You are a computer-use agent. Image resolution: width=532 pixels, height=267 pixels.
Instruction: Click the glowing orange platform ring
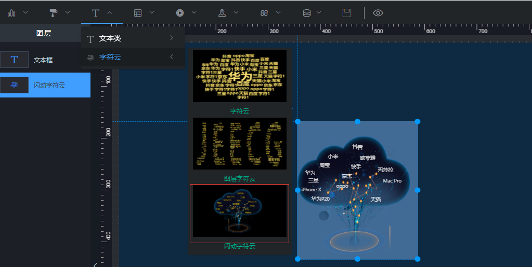click(x=354, y=241)
